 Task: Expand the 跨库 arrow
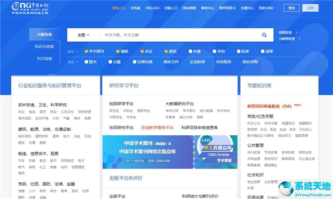click(77, 51)
